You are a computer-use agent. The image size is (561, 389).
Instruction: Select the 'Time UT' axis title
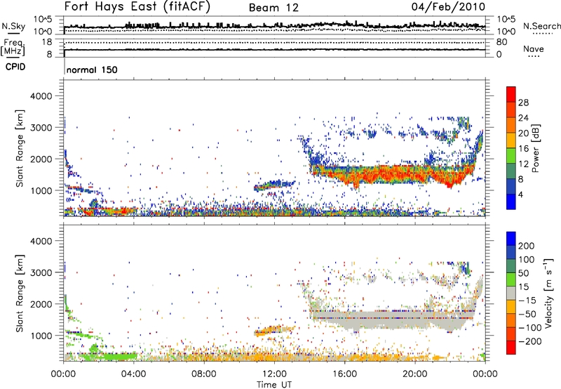pyautogui.click(x=274, y=385)
